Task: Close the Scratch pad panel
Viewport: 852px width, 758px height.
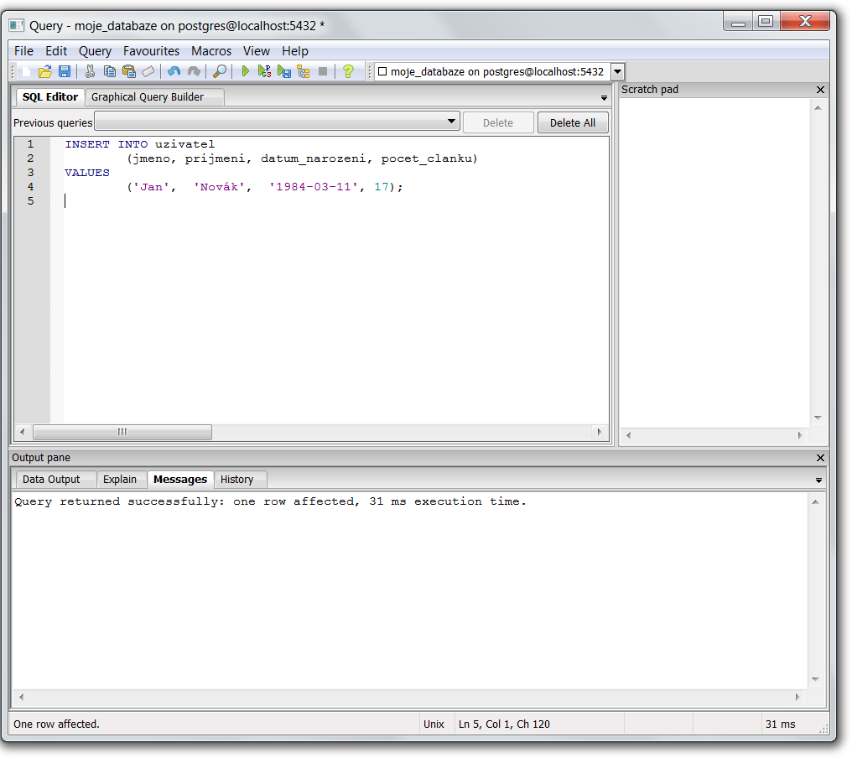Action: click(x=820, y=90)
